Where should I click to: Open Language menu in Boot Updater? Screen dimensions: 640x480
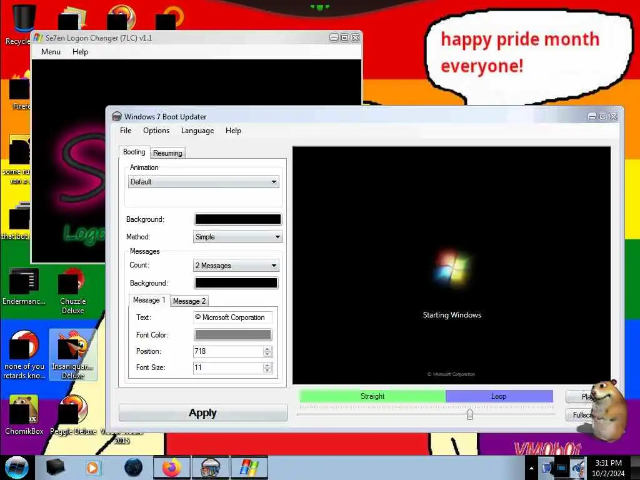coord(197,131)
